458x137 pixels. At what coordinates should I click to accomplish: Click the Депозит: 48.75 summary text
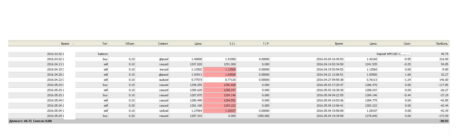[20, 121]
